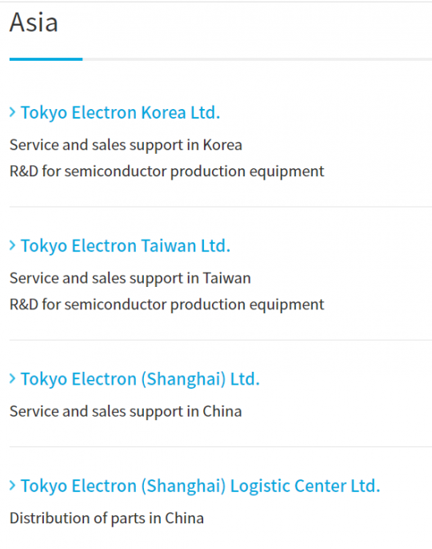Click the blue underline beneath Asia

[x=46, y=59]
